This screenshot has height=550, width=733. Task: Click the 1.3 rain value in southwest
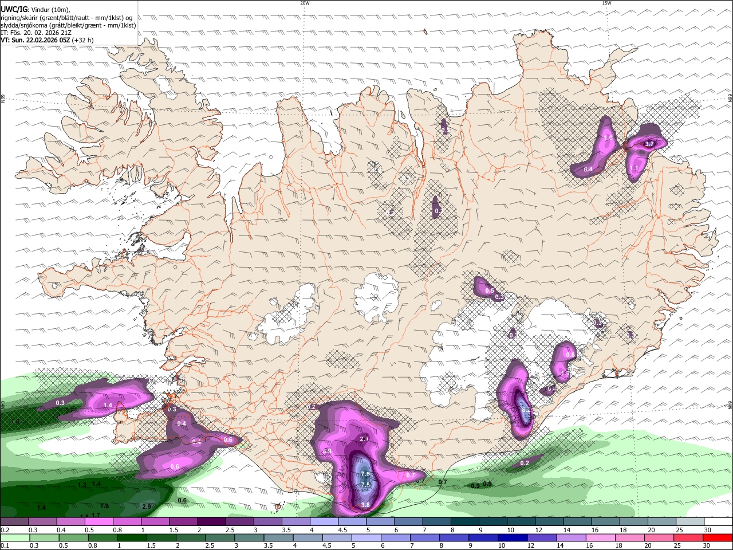[82, 485]
